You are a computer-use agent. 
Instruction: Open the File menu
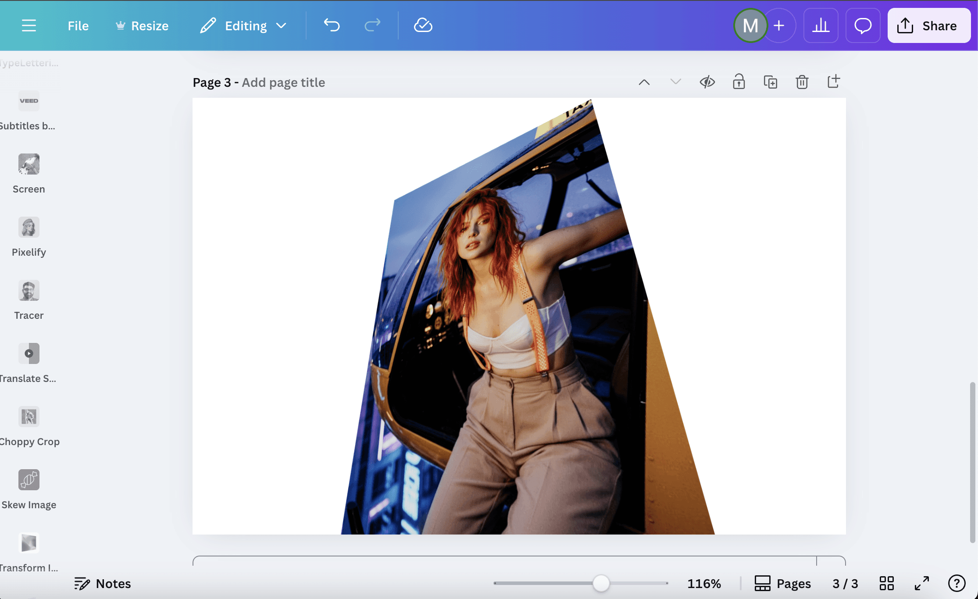(x=78, y=25)
